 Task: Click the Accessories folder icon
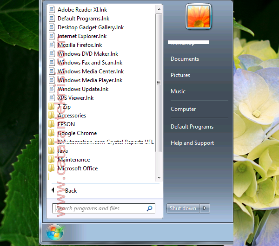tap(52, 115)
